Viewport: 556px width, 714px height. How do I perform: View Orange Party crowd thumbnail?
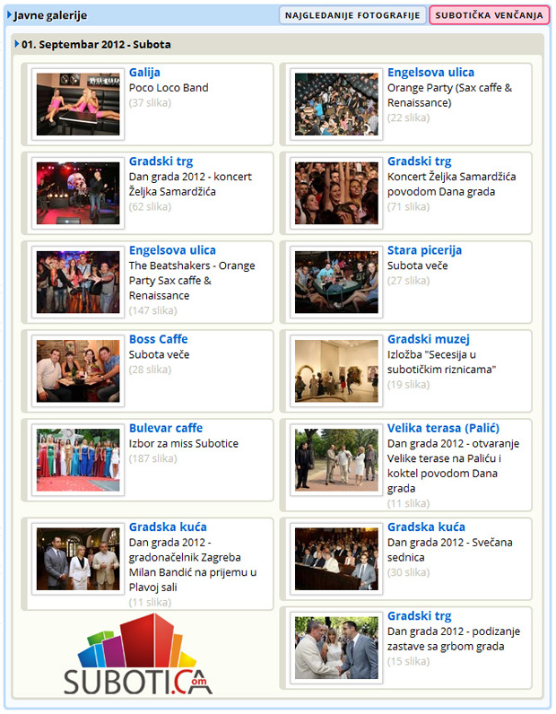pos(336,104)
